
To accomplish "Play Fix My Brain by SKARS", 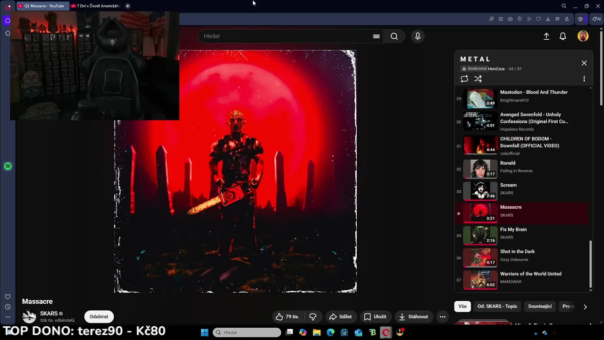I will tap(522, 235).
